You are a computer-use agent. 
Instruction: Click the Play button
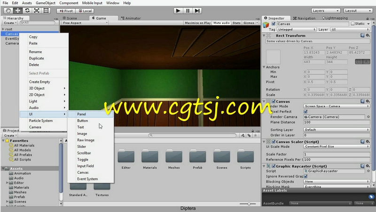[178, 10]
